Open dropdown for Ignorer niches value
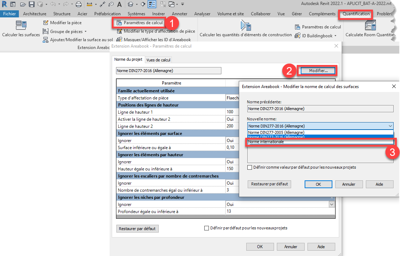The width and height of the screenshot is (400, 256). click(332, 205)
